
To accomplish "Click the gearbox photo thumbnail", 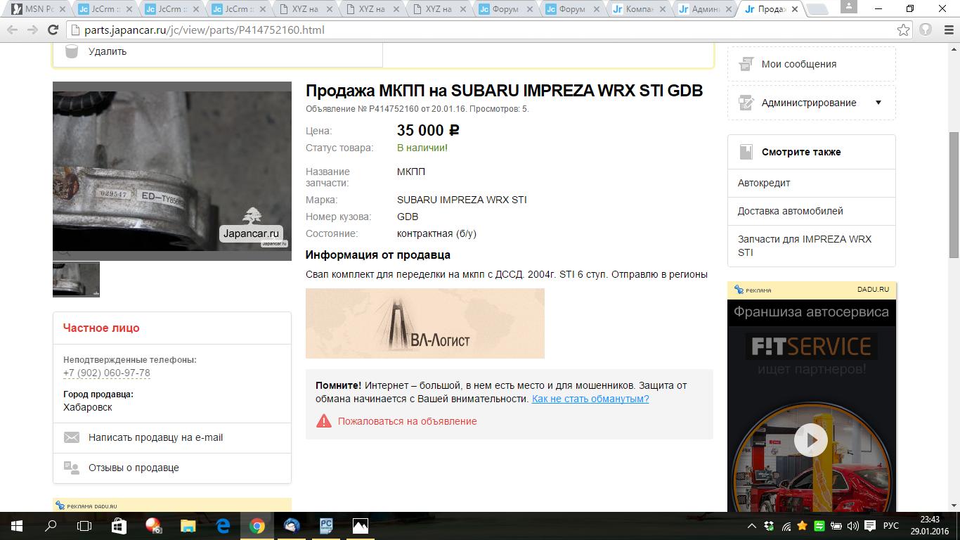I will pos(76,279).
